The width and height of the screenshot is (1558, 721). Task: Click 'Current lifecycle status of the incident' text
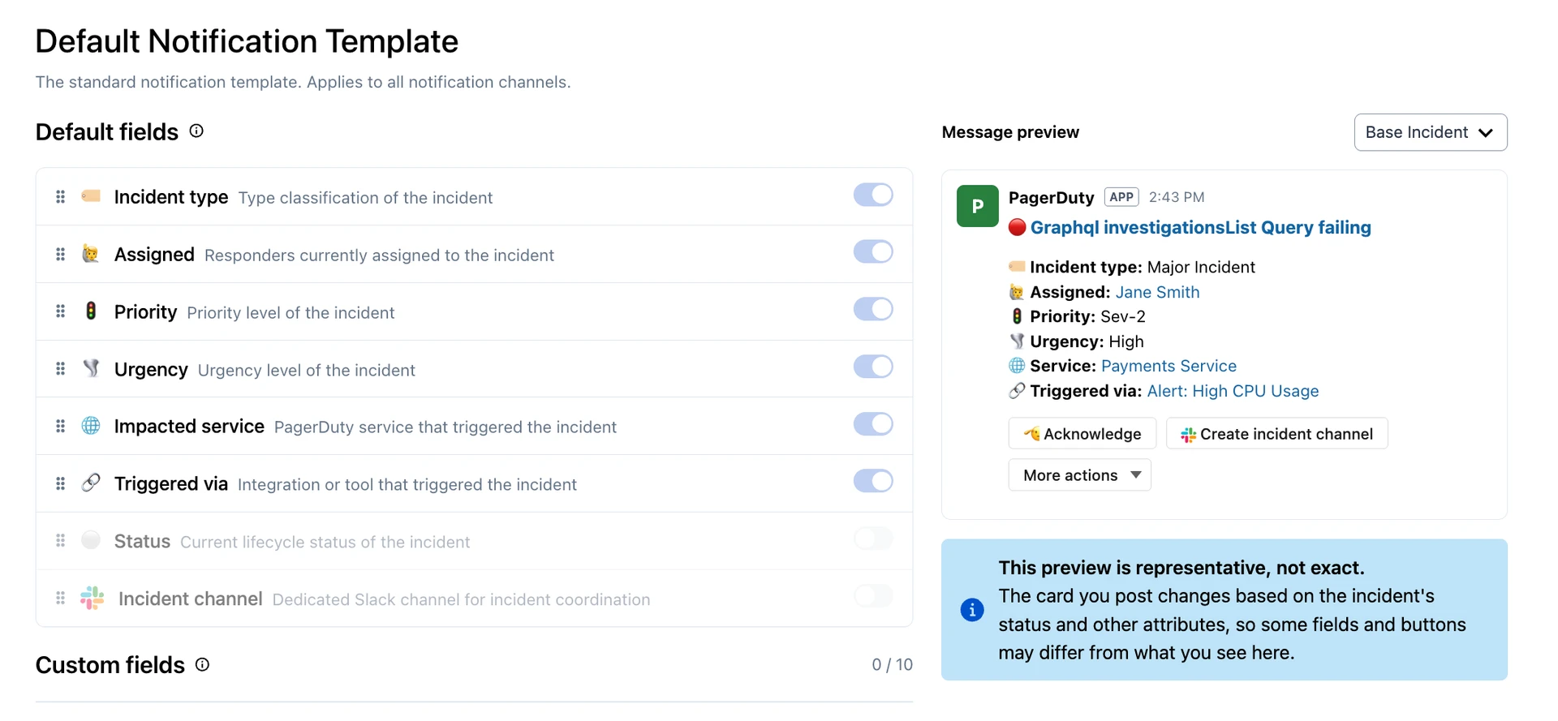[x=325, y=542]
